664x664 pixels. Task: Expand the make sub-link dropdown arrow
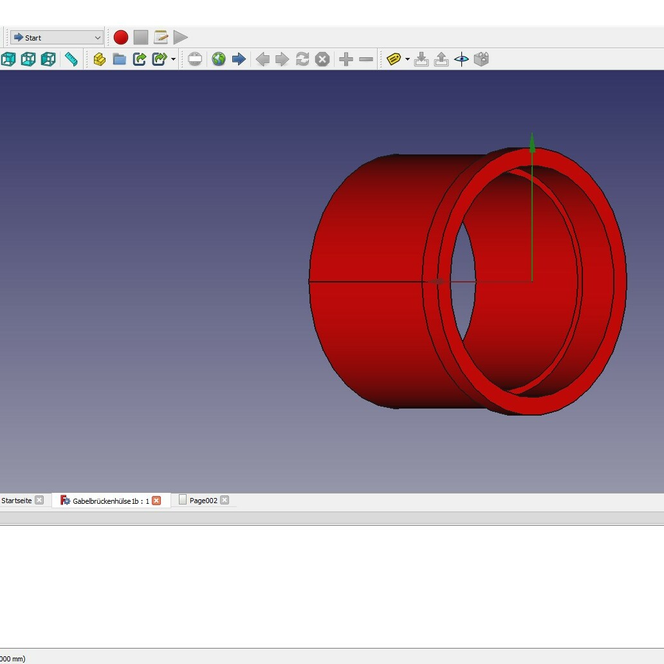tap(173, 60)
